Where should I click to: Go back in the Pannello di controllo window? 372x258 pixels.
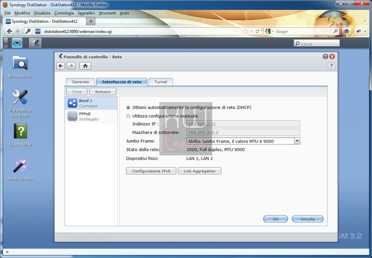point(61,66)
